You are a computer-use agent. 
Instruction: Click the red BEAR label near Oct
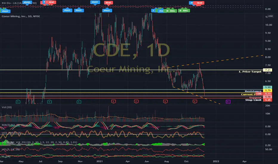pos(200,3)
